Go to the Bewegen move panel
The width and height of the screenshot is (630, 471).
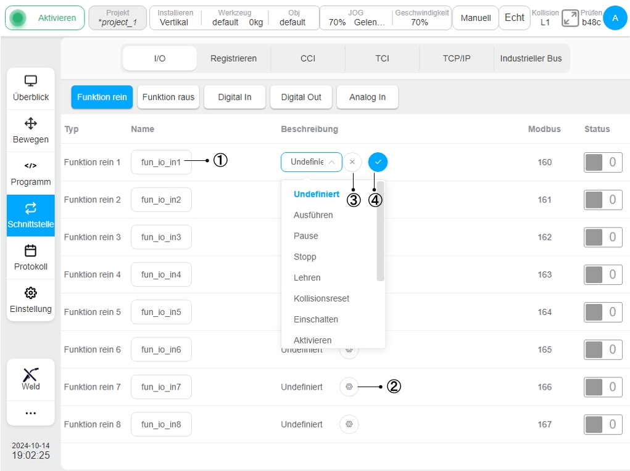click(30, 131)
